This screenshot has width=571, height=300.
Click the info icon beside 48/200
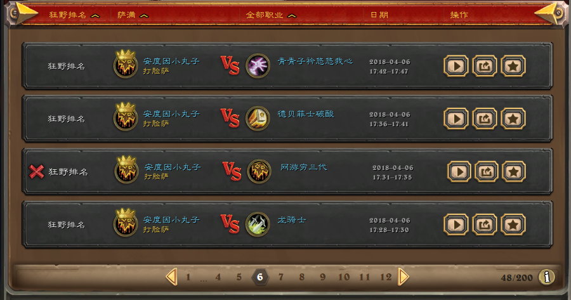(x=547, y=277)
